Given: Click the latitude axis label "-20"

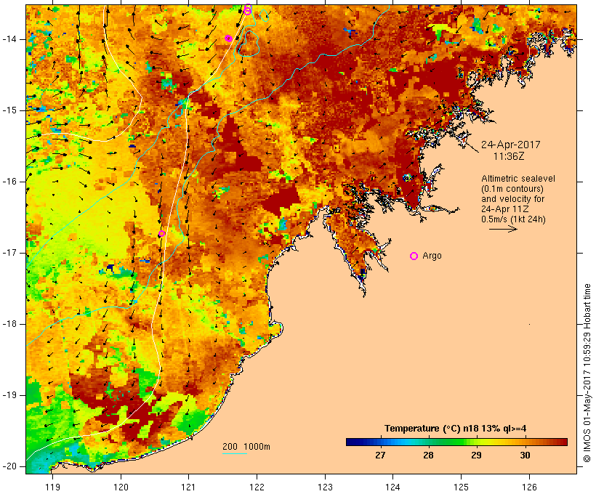Looking at the screenshot, I should click(9, 466).
